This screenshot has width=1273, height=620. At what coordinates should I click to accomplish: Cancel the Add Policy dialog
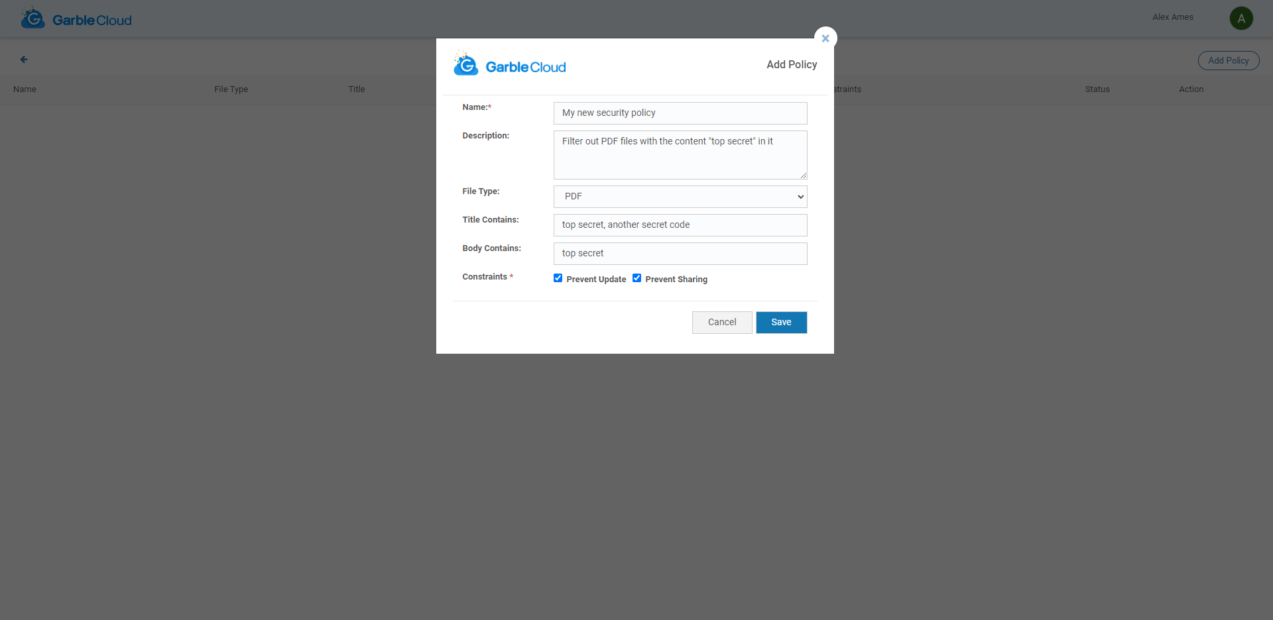(x=722, y=323)
